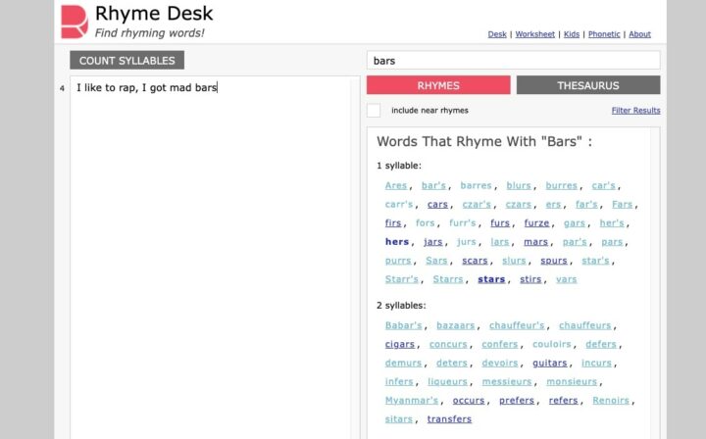Click the Rhyme Desk logo icon

75,22
